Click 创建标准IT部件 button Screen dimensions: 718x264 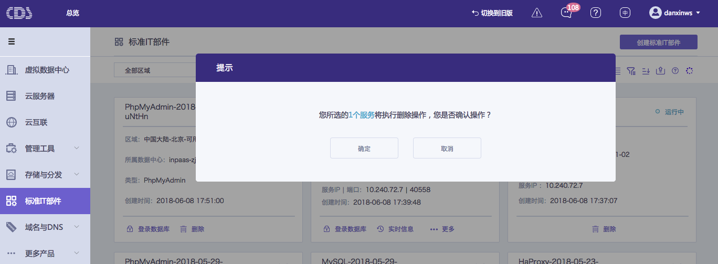658,43
